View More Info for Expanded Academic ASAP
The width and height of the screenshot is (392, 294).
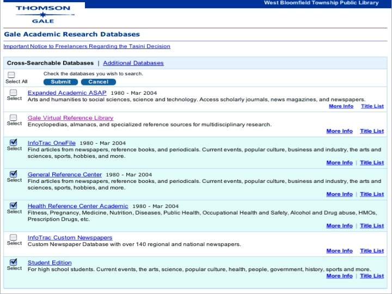click(x=341, y=106)
